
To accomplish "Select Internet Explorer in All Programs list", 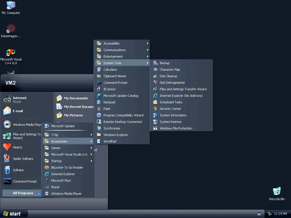I will click(x=68, y=174).
